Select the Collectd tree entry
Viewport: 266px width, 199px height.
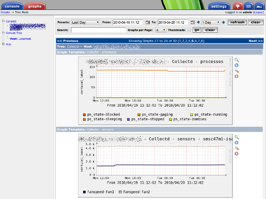[x=11, y=21]
